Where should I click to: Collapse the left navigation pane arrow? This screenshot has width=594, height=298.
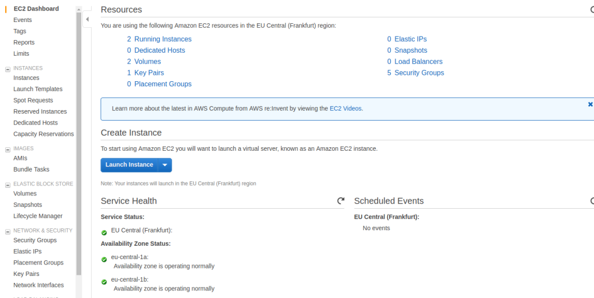pyautogui.click(x=87, y=19)
